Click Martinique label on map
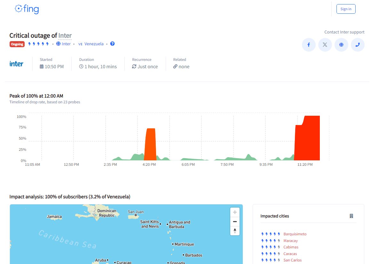 [184, 244]
